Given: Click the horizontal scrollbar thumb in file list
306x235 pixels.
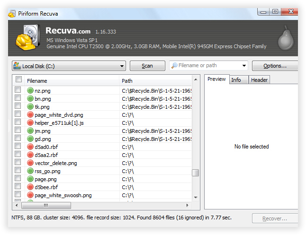Looking at the screenshot, I should [46, 205].
